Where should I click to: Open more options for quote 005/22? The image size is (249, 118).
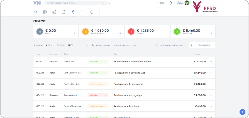coord(211,106)
